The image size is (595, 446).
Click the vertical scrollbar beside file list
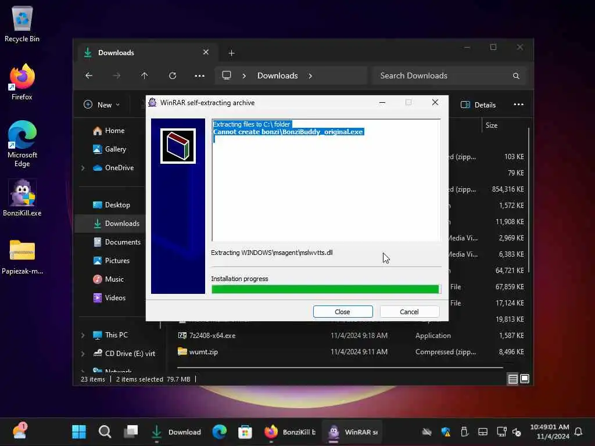(528, 201)
